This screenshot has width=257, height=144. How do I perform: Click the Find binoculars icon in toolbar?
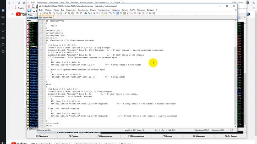click(x=86, y=13)
